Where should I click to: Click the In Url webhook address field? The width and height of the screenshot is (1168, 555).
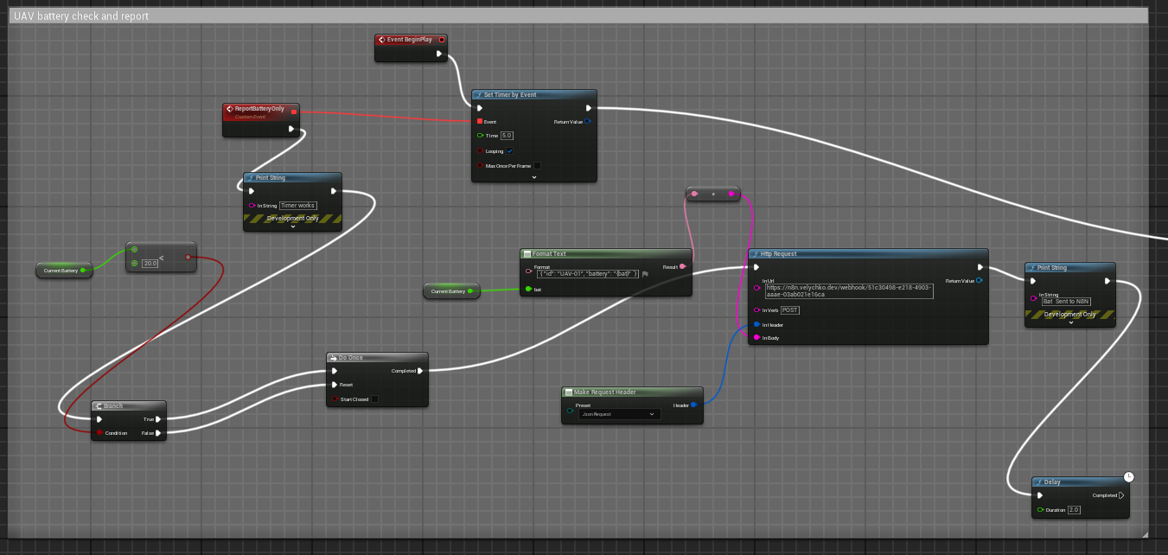[849, 290]
